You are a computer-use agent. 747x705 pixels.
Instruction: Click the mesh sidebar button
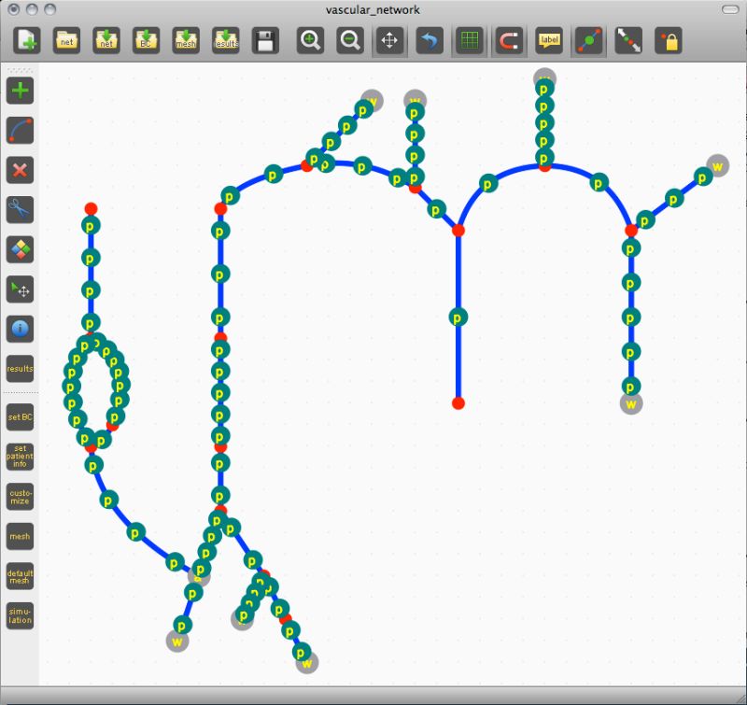pos(20,536)
